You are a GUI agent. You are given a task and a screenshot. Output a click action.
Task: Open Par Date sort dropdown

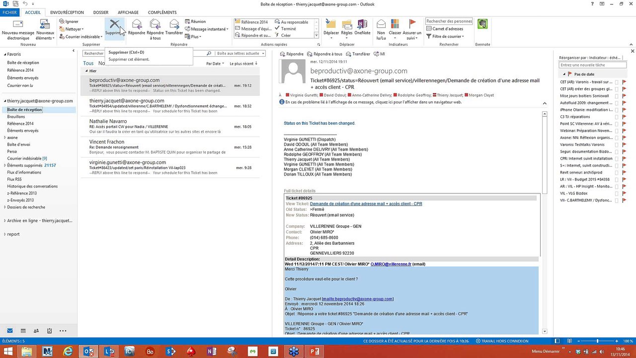(215, 64)
